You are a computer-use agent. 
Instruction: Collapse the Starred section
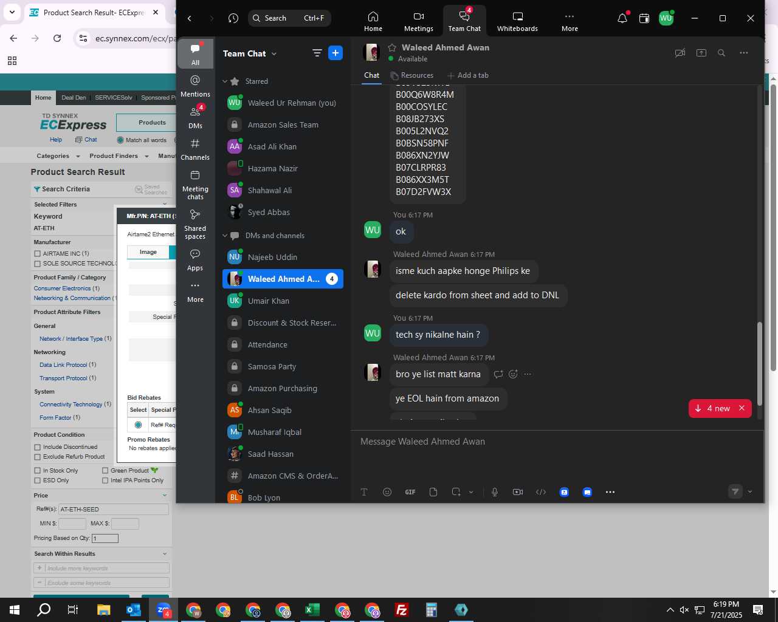pyautogui.click(x=225, y=81)
